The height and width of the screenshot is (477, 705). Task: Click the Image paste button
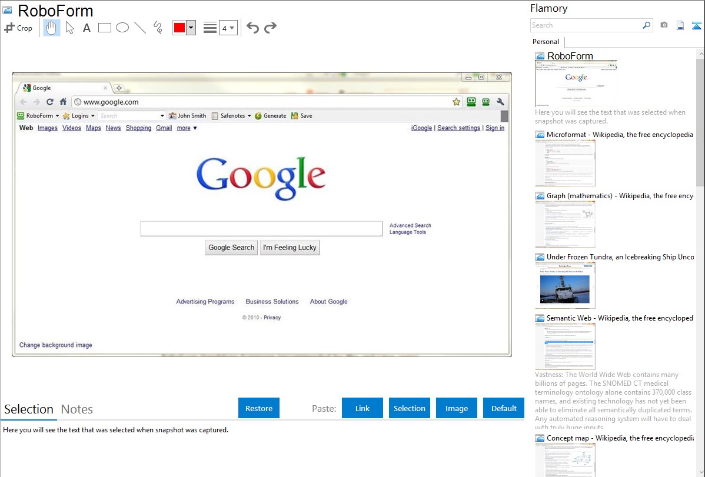456,408
